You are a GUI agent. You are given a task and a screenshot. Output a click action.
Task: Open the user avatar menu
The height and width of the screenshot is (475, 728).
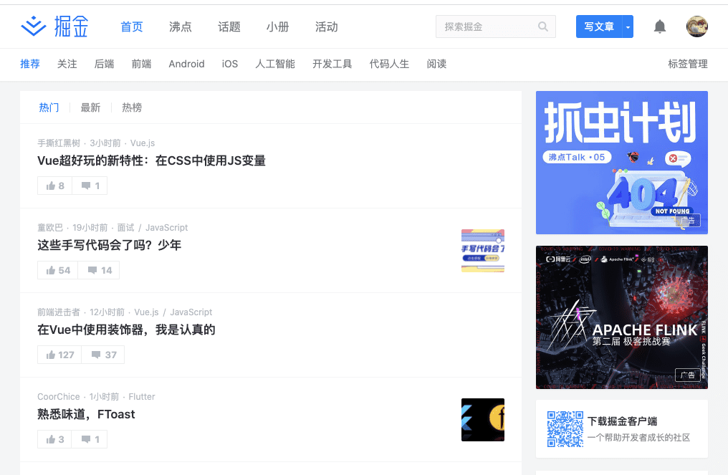[697, 27]
